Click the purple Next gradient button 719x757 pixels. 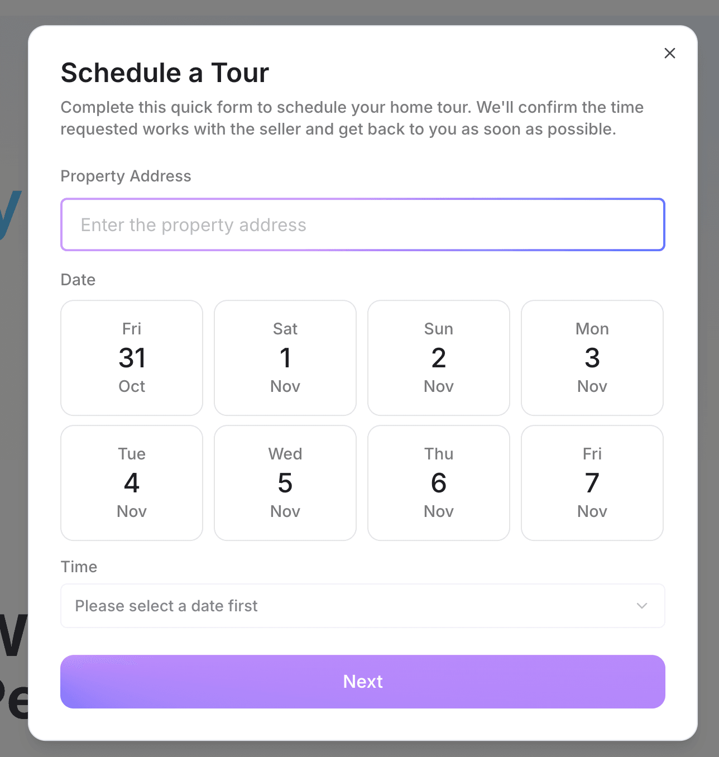click(362, 682)
